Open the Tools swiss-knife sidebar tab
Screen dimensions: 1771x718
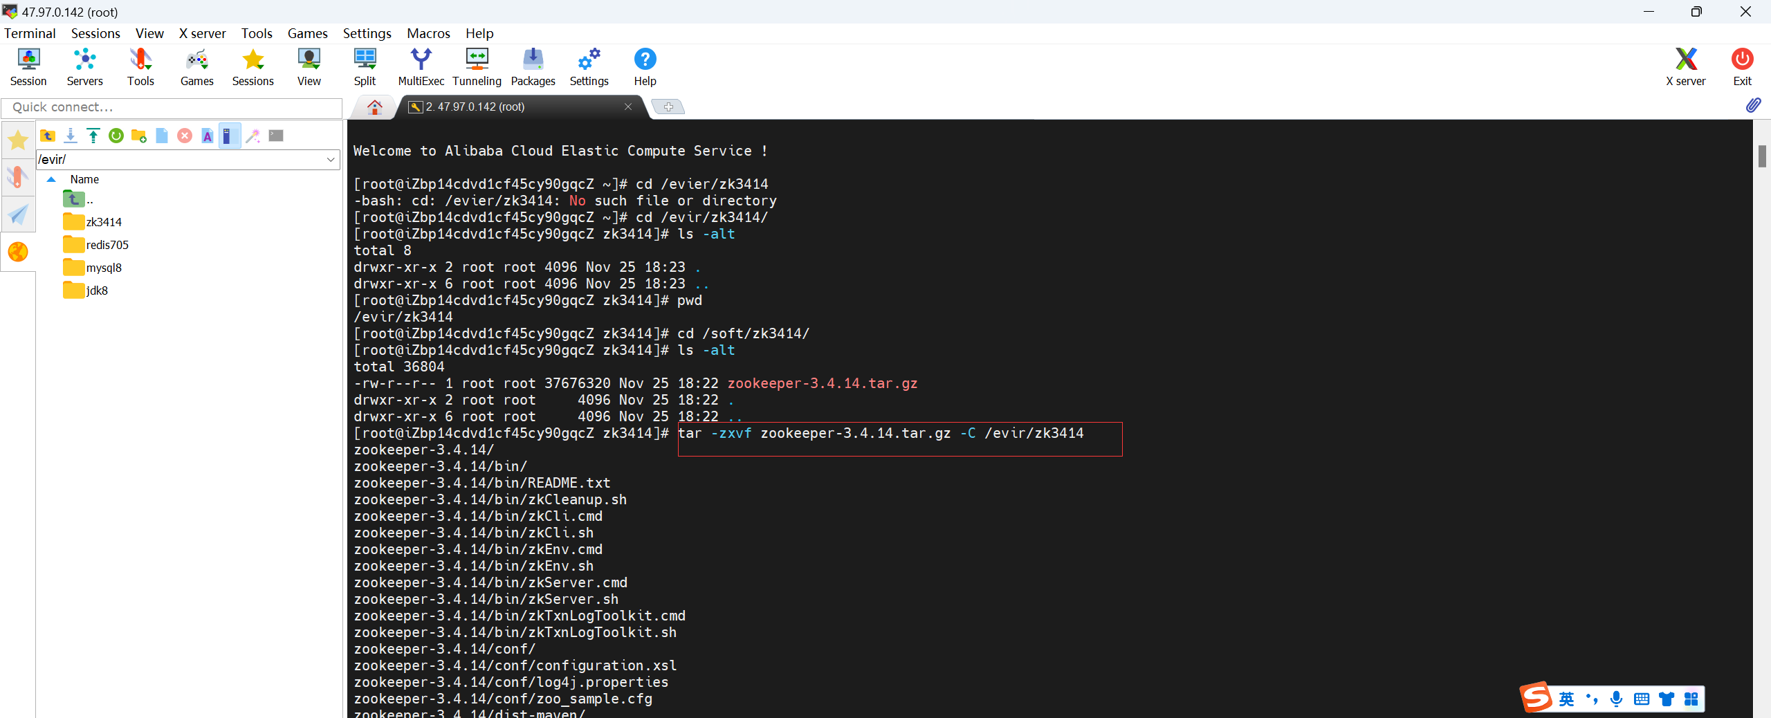pyautogui.click(x=18, y=177)
